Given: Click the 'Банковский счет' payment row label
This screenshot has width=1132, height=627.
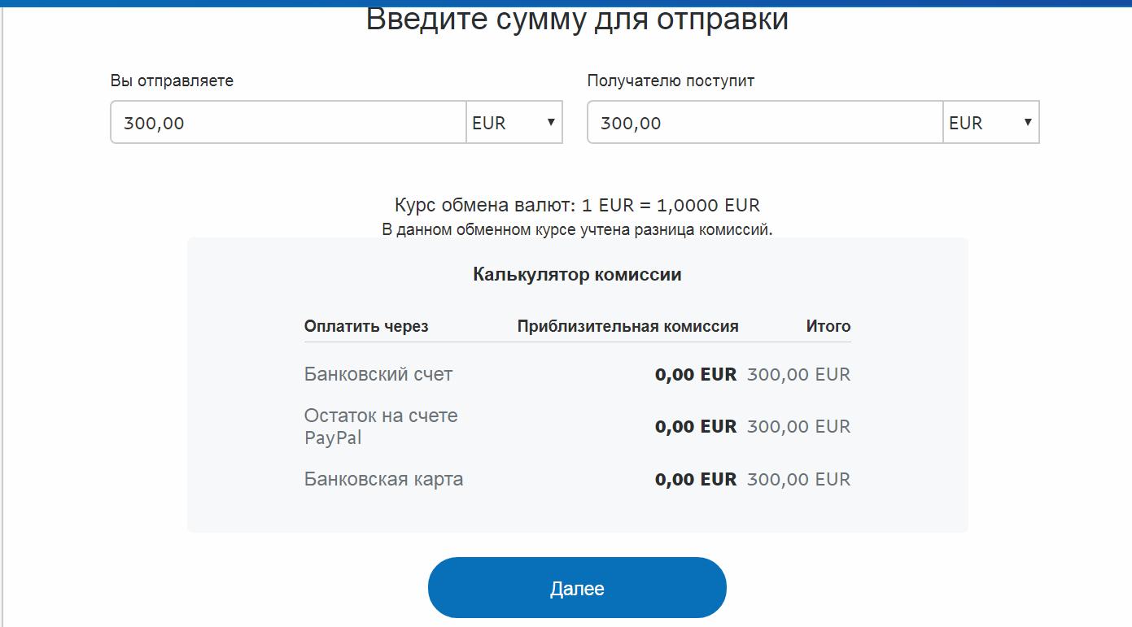Looking at the screenshot, I should 378,374.
